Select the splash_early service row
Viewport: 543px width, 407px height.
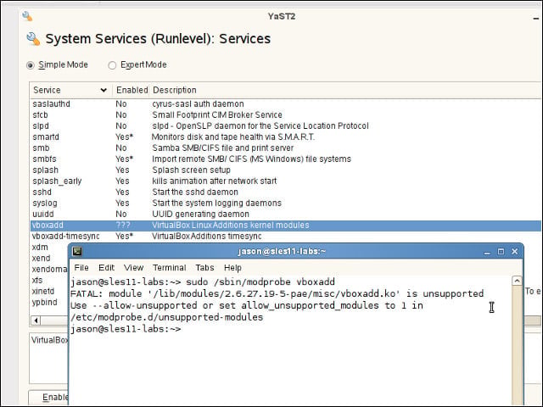[286, 181]
